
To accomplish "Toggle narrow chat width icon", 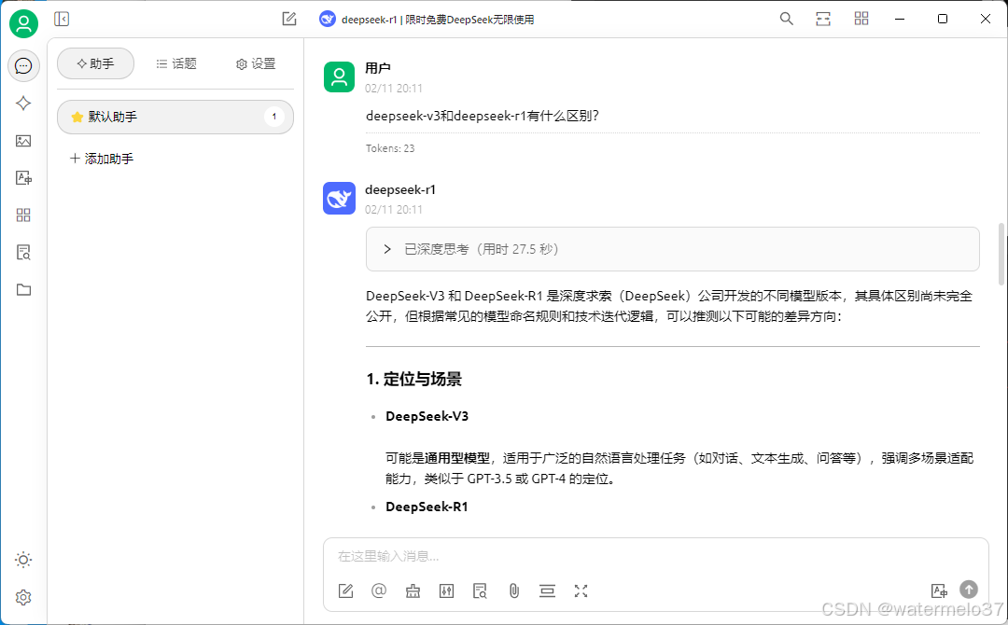I will point(823,19).
